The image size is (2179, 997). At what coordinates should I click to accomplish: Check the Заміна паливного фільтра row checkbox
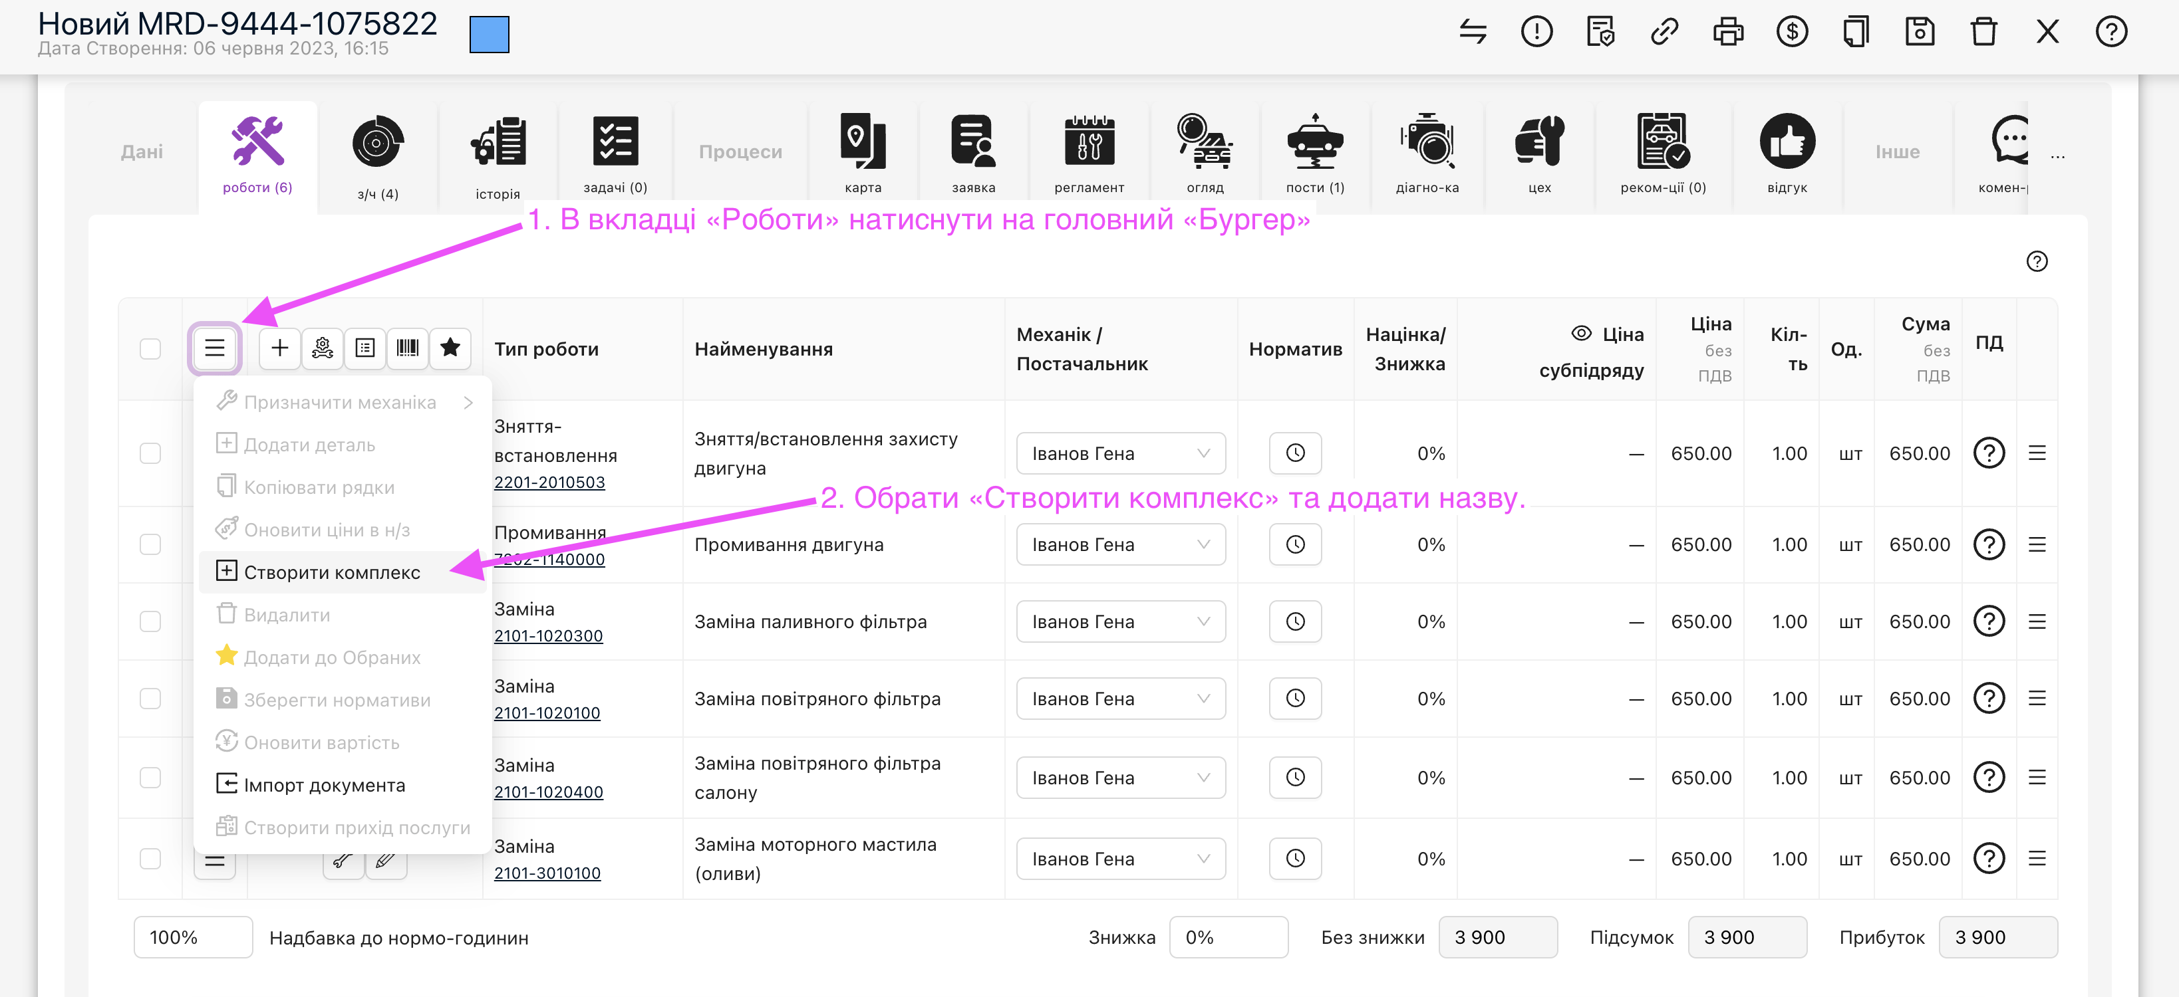150,621
